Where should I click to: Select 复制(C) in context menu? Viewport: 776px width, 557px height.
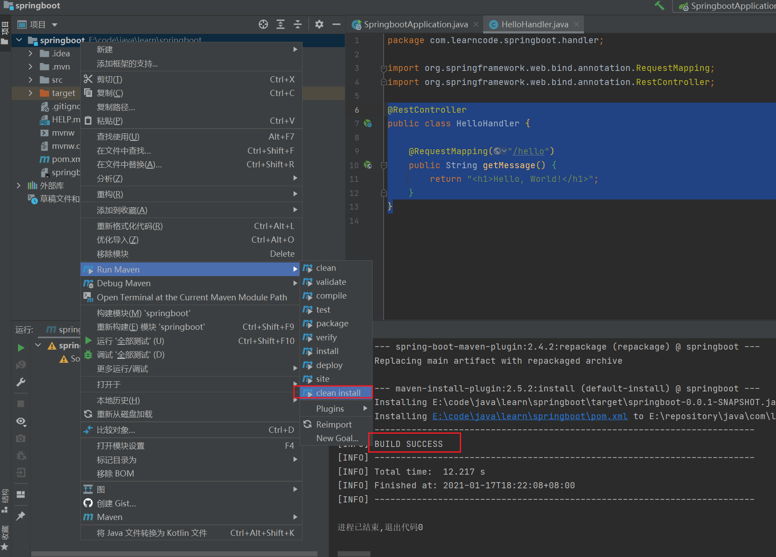point(191,93)
